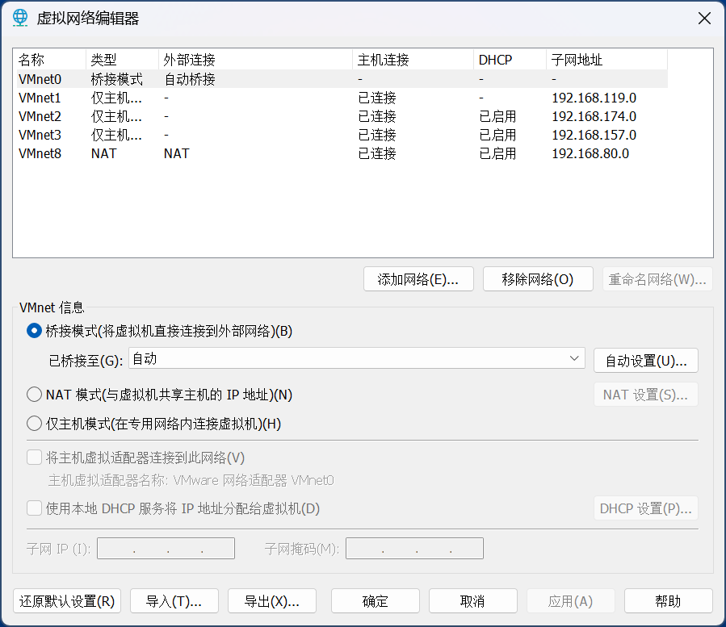Screen dimensions: 726x627
Task: Select the VMnet2 row
Action: pyautogui.click(x=342, y=116)
